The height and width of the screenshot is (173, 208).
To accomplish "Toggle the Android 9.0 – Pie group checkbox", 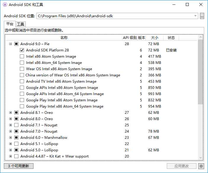I will (x=16, y=44).
